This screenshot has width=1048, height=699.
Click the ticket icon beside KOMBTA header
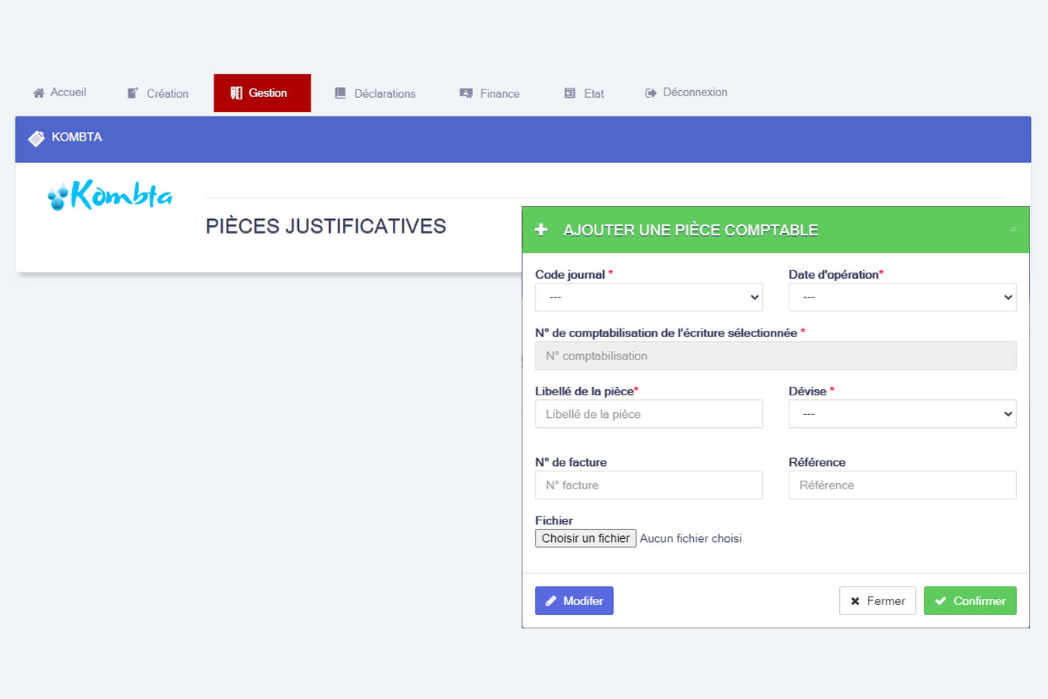tap(36, 138)
